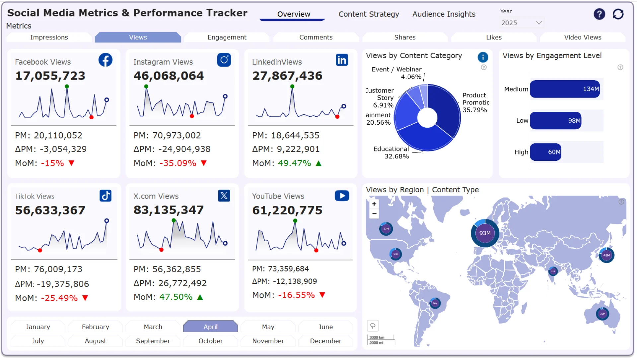Image resolution: width=637 pixels, height=358 pixels.
Task: Click the United States bubble on map
Action: coord(395,254)
